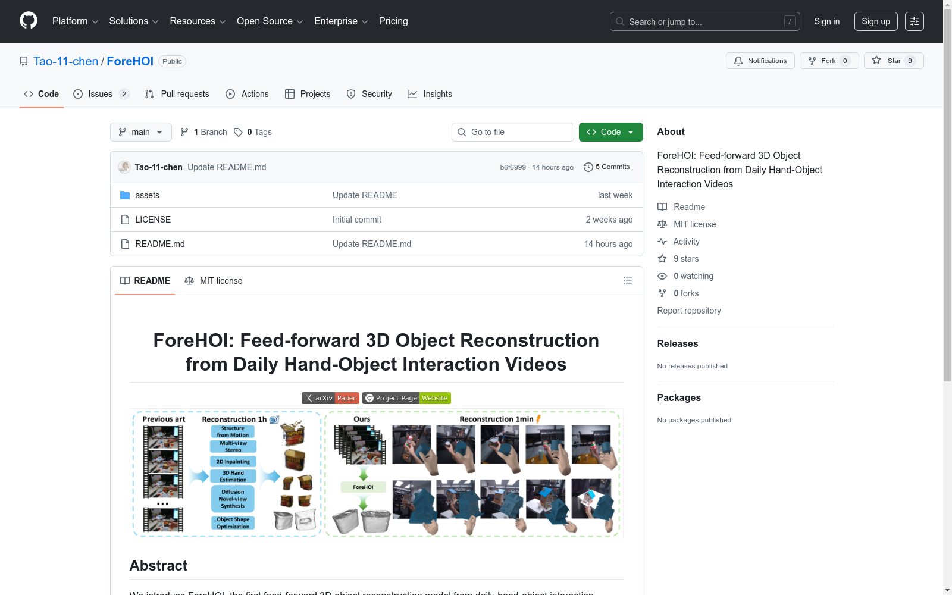
Task: Switch to the Pull requests tab
Action: [177, 94]
